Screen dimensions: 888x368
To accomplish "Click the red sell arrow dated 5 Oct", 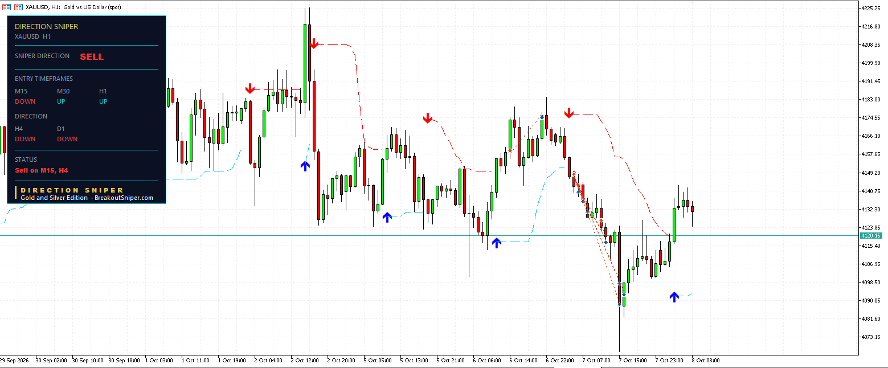I will (x=428, y=118).
